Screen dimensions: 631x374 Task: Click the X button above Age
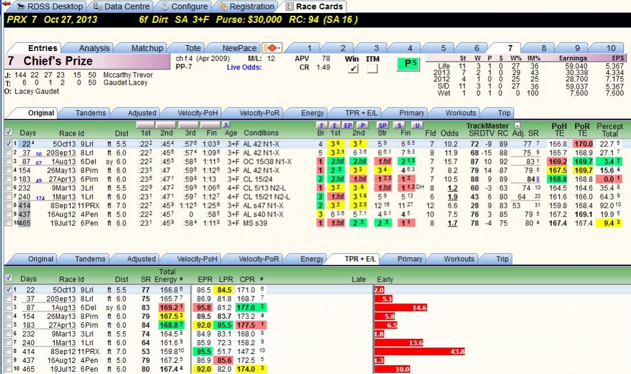[226, 125]
